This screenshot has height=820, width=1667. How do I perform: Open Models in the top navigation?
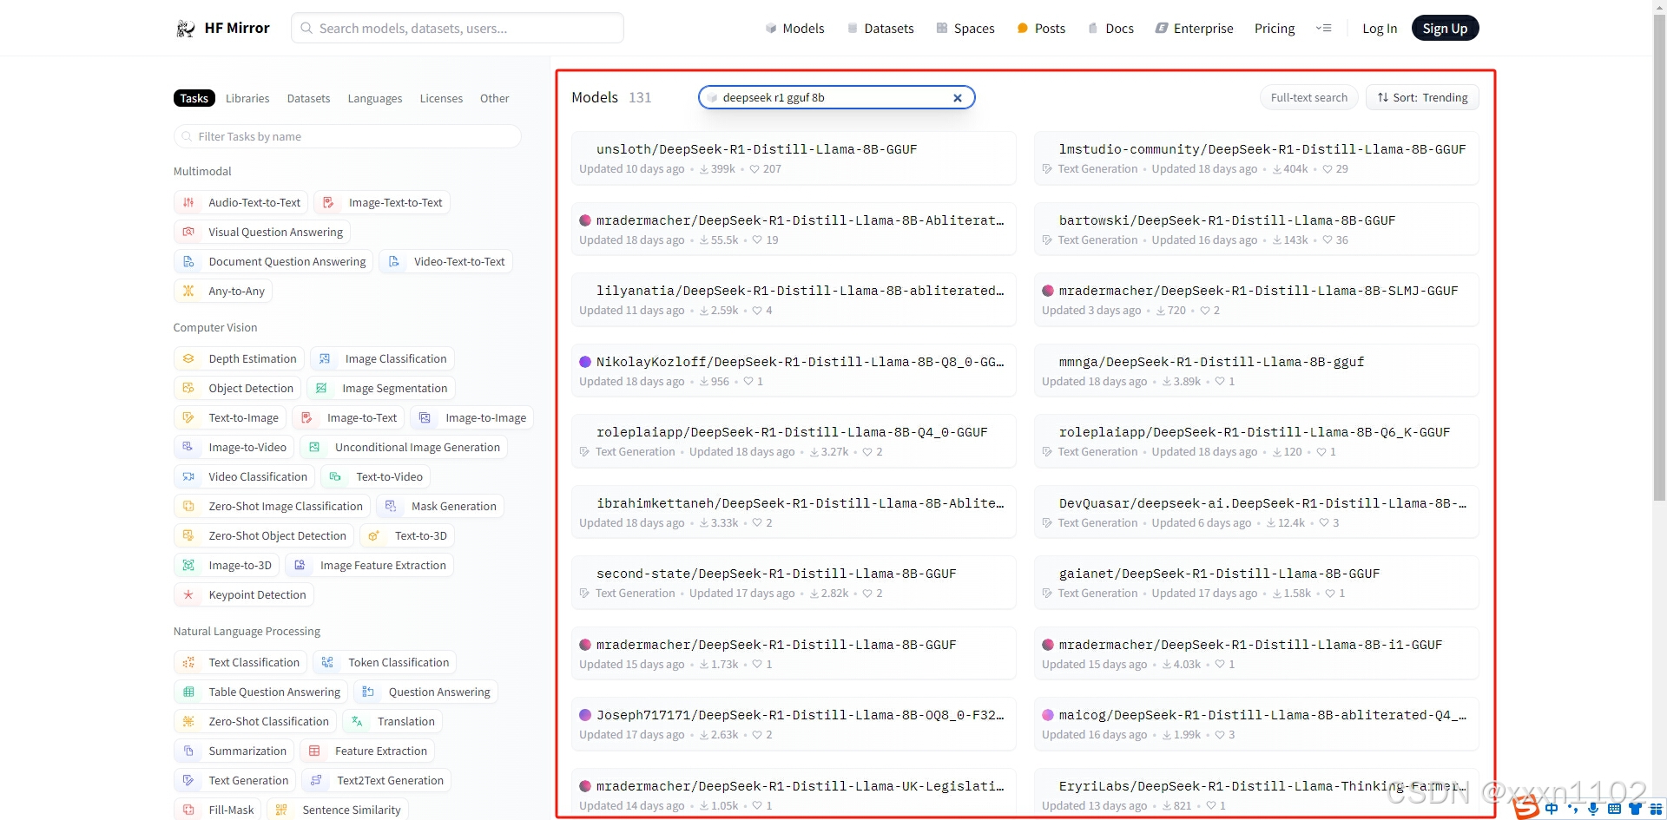click(794, 29)
